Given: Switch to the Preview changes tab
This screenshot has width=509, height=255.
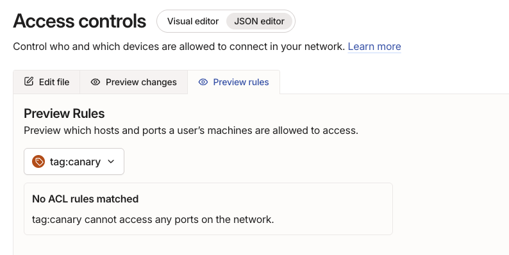Looking at the screenshot, I should click(134, 82).
